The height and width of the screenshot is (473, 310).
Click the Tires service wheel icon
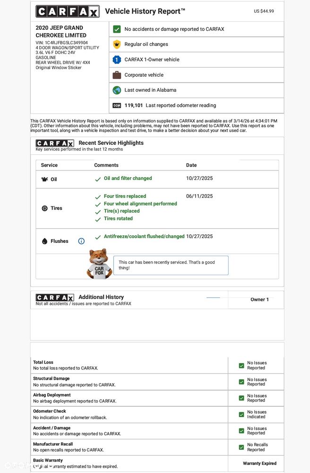pos(45,208)
